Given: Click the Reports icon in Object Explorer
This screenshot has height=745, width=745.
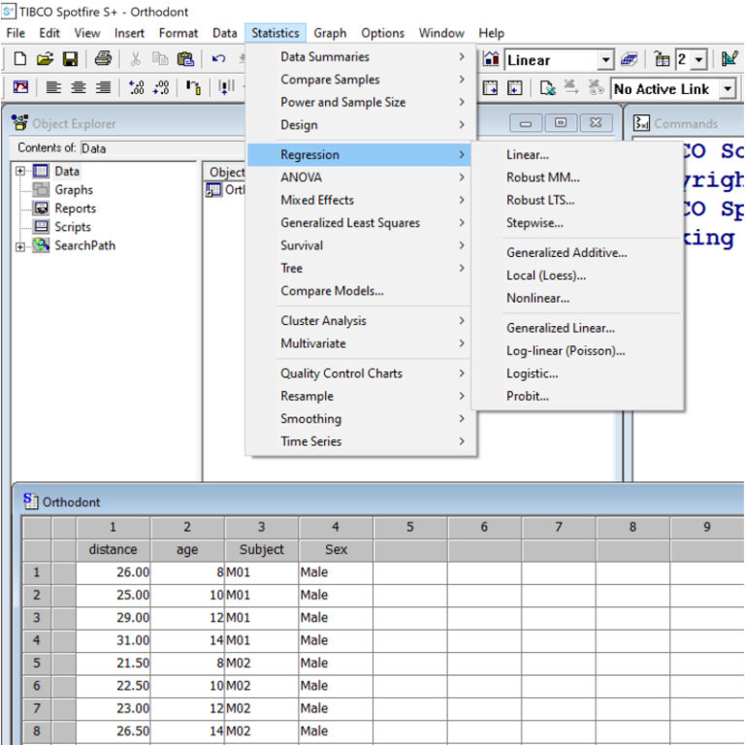Looking at the screenshot, I should 41,209.
